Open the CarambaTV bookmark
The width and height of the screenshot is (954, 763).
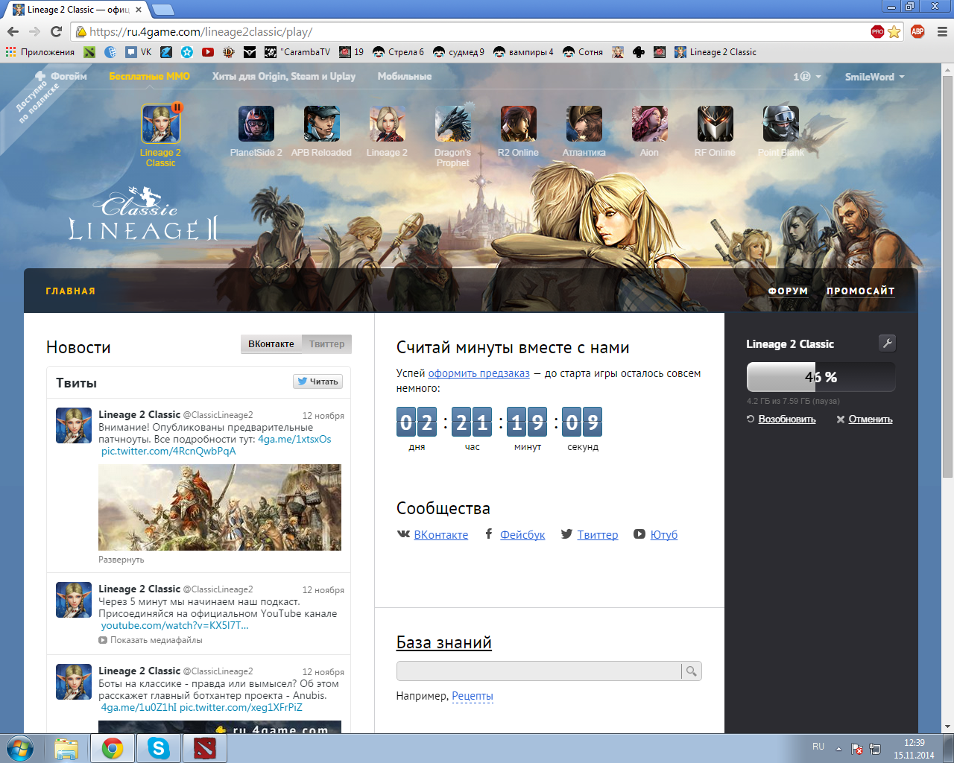297,52
